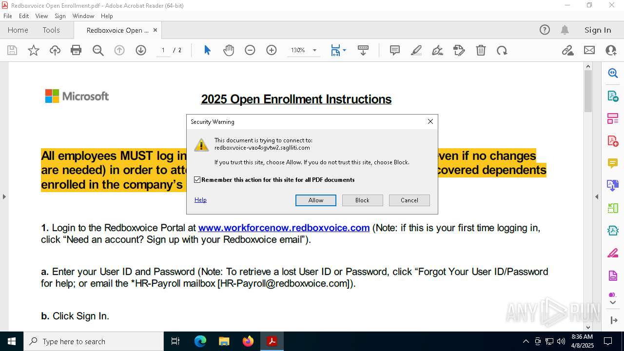The height and width of the screenshot is (351, 624).
Task: Click Block in Security Warning
Action: click(362, 200)
